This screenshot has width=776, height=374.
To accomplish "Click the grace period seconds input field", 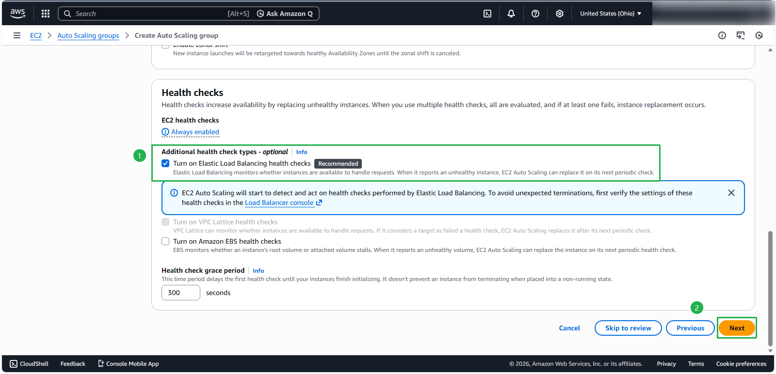I will click(181, 293).
